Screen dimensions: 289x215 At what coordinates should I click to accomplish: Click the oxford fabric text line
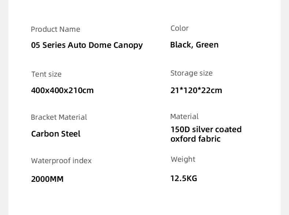click(x=195, y=139)
